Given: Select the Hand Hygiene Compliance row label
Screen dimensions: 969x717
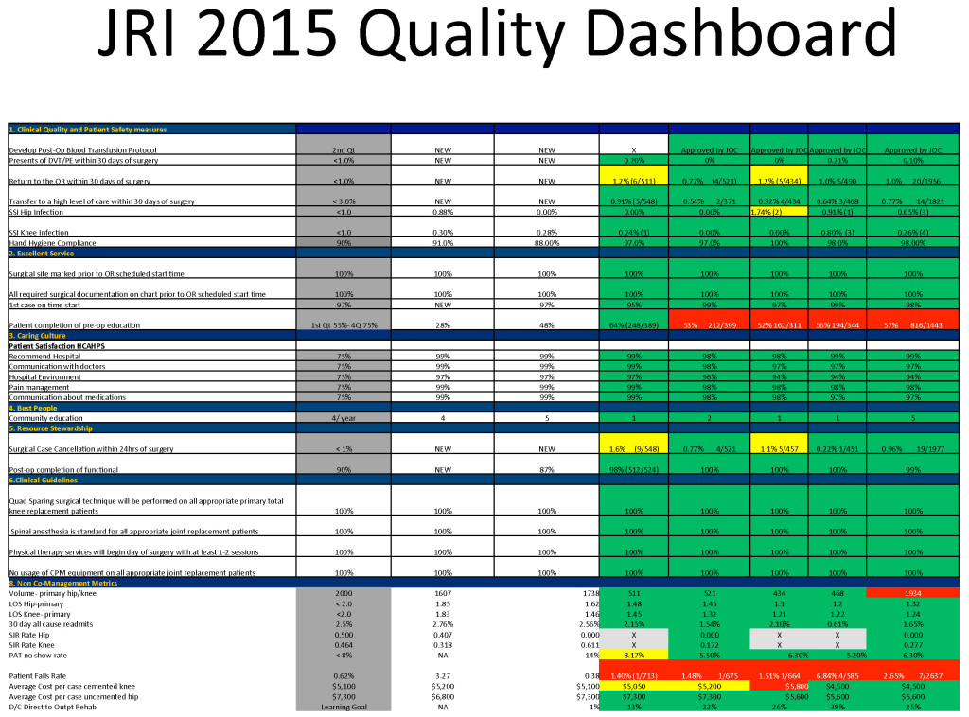Looking at the screenshot, I should (x=55, y=243).
